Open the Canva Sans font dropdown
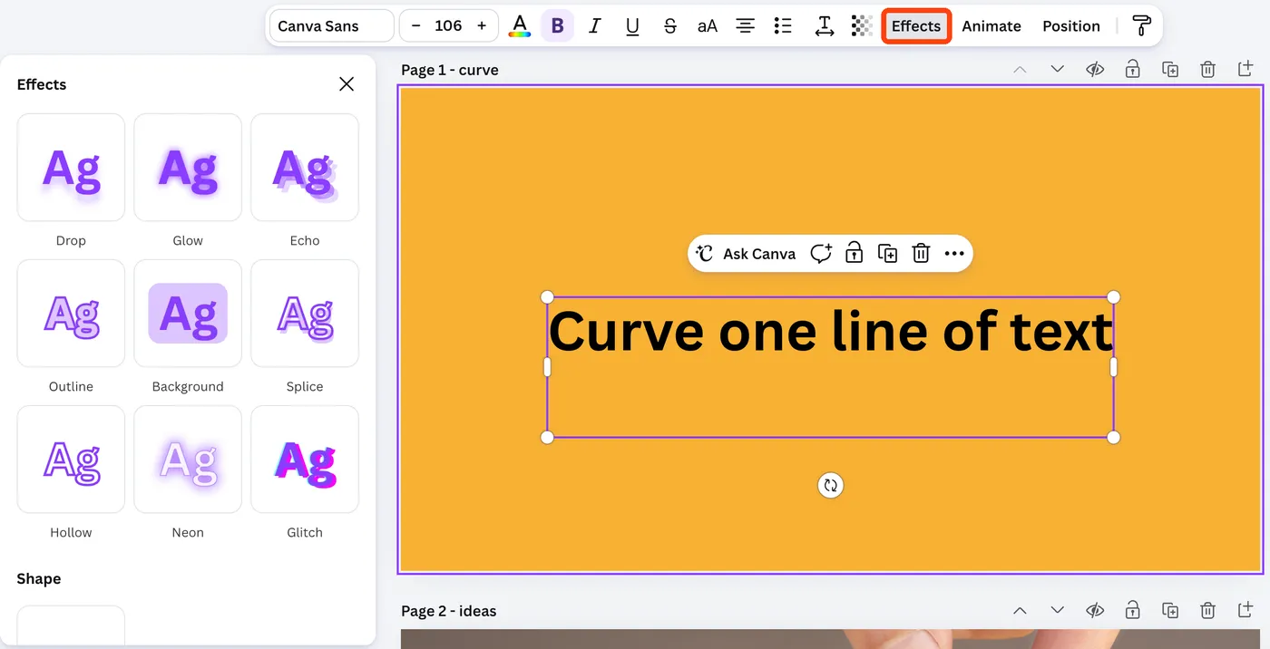The image size is (1270, 649). click(x=331, y=25)
